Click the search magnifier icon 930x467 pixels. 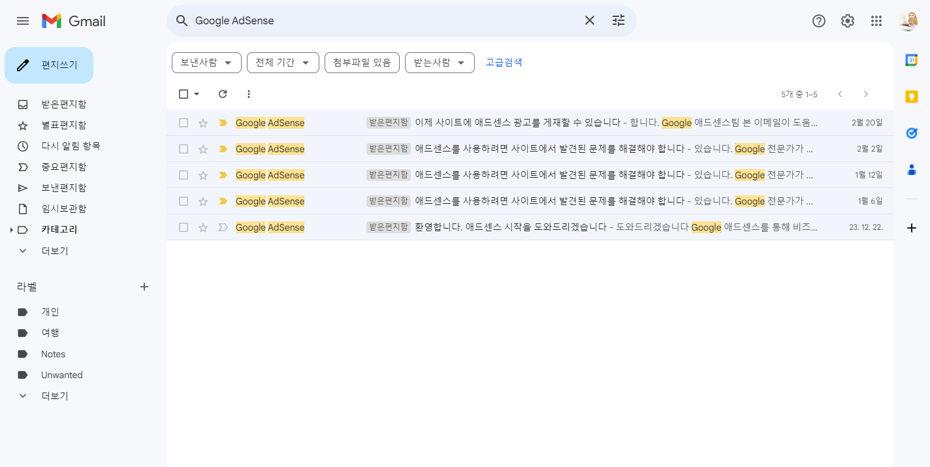point(182,21)
